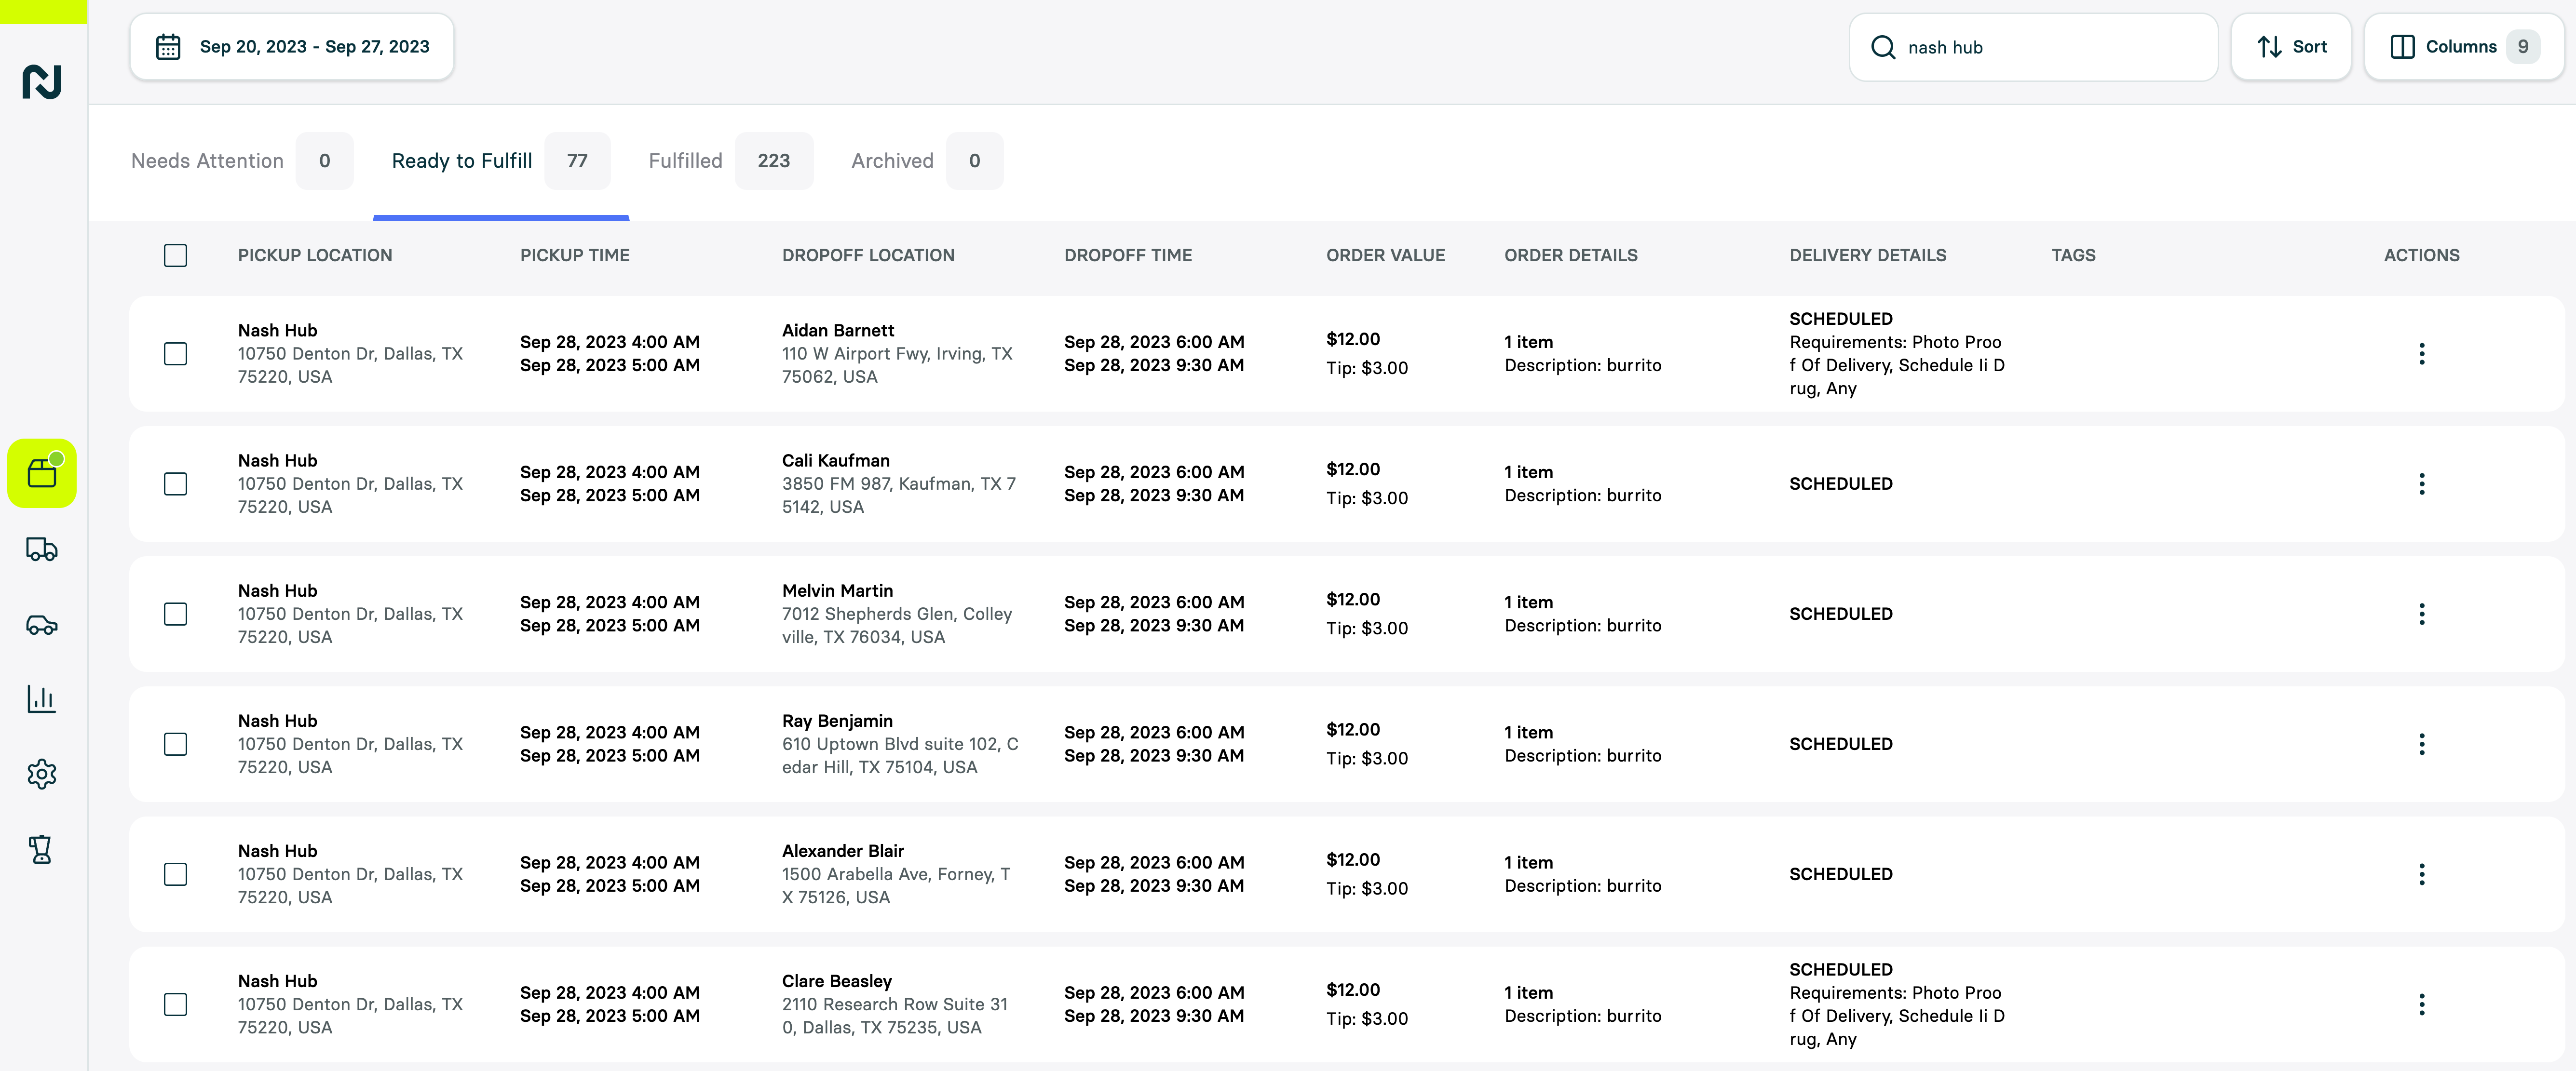Image resolution: width=2576 pixels, height=1071 pixels.
Task: Switch to the Archived tab
Action: click(927, 161)
